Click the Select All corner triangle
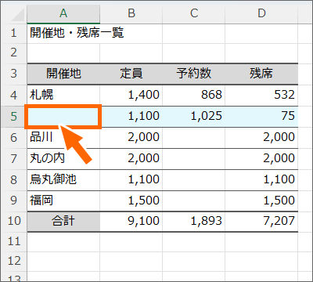Image resolution: width=313 pixels, height=282 pixels. coord(17,14)
